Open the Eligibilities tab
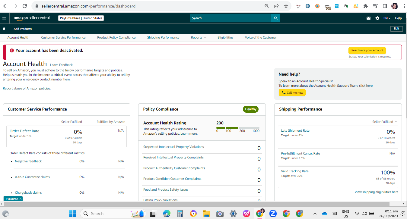407x219 pixels. click(x=225, y=37)
